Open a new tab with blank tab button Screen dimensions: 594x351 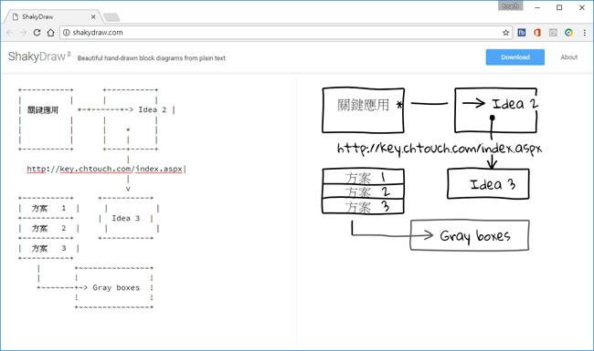click(x=111, y=17)
